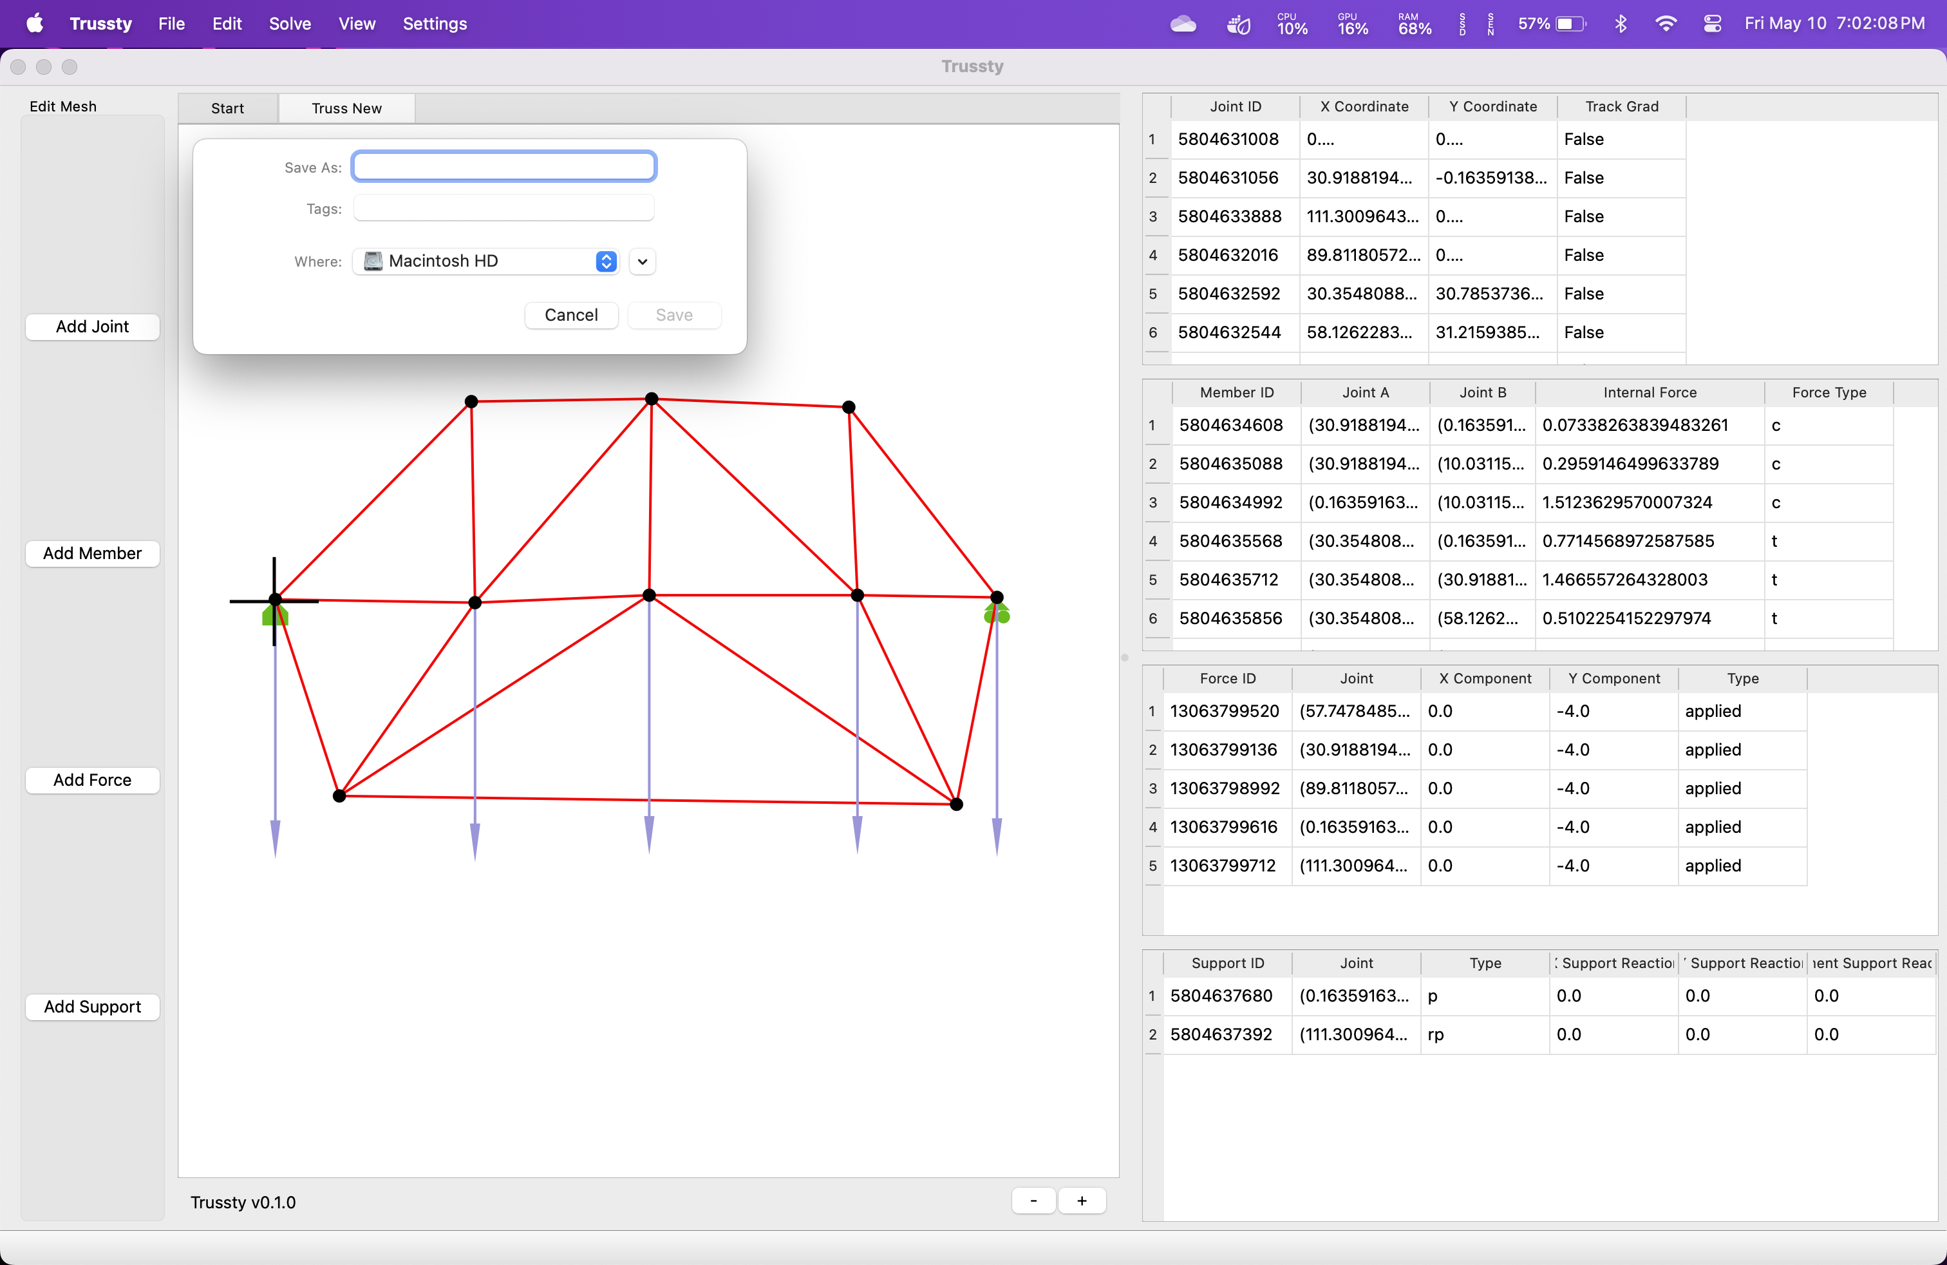Cancel the save dialog

click(x=571, y=315)
